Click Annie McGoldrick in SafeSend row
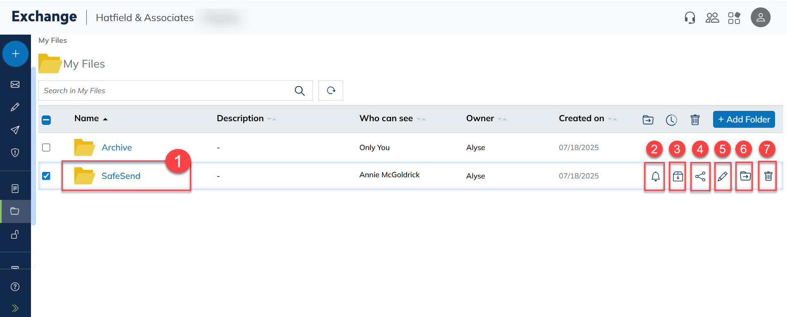This screenshot has width=787, height=317. click(389, 175)
